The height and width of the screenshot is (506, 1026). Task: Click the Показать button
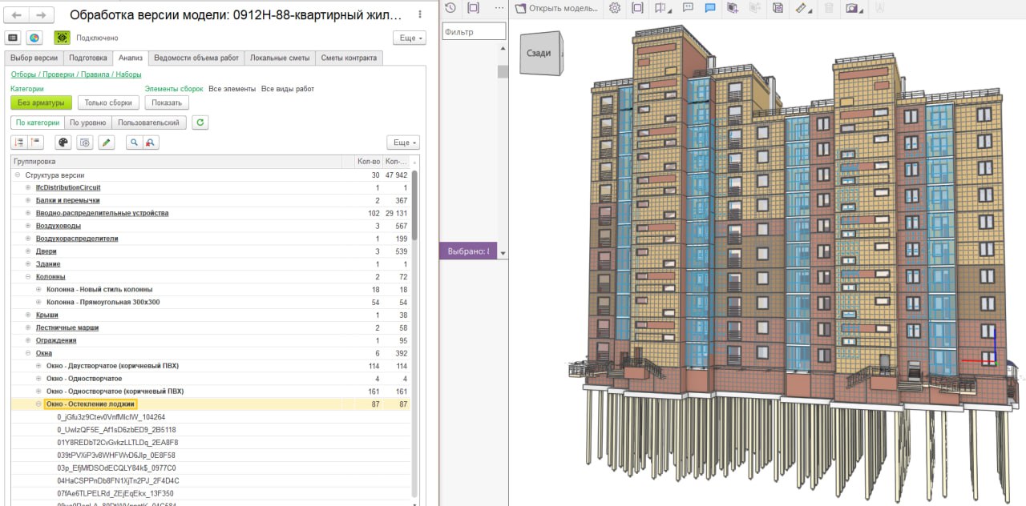(167, 102)
